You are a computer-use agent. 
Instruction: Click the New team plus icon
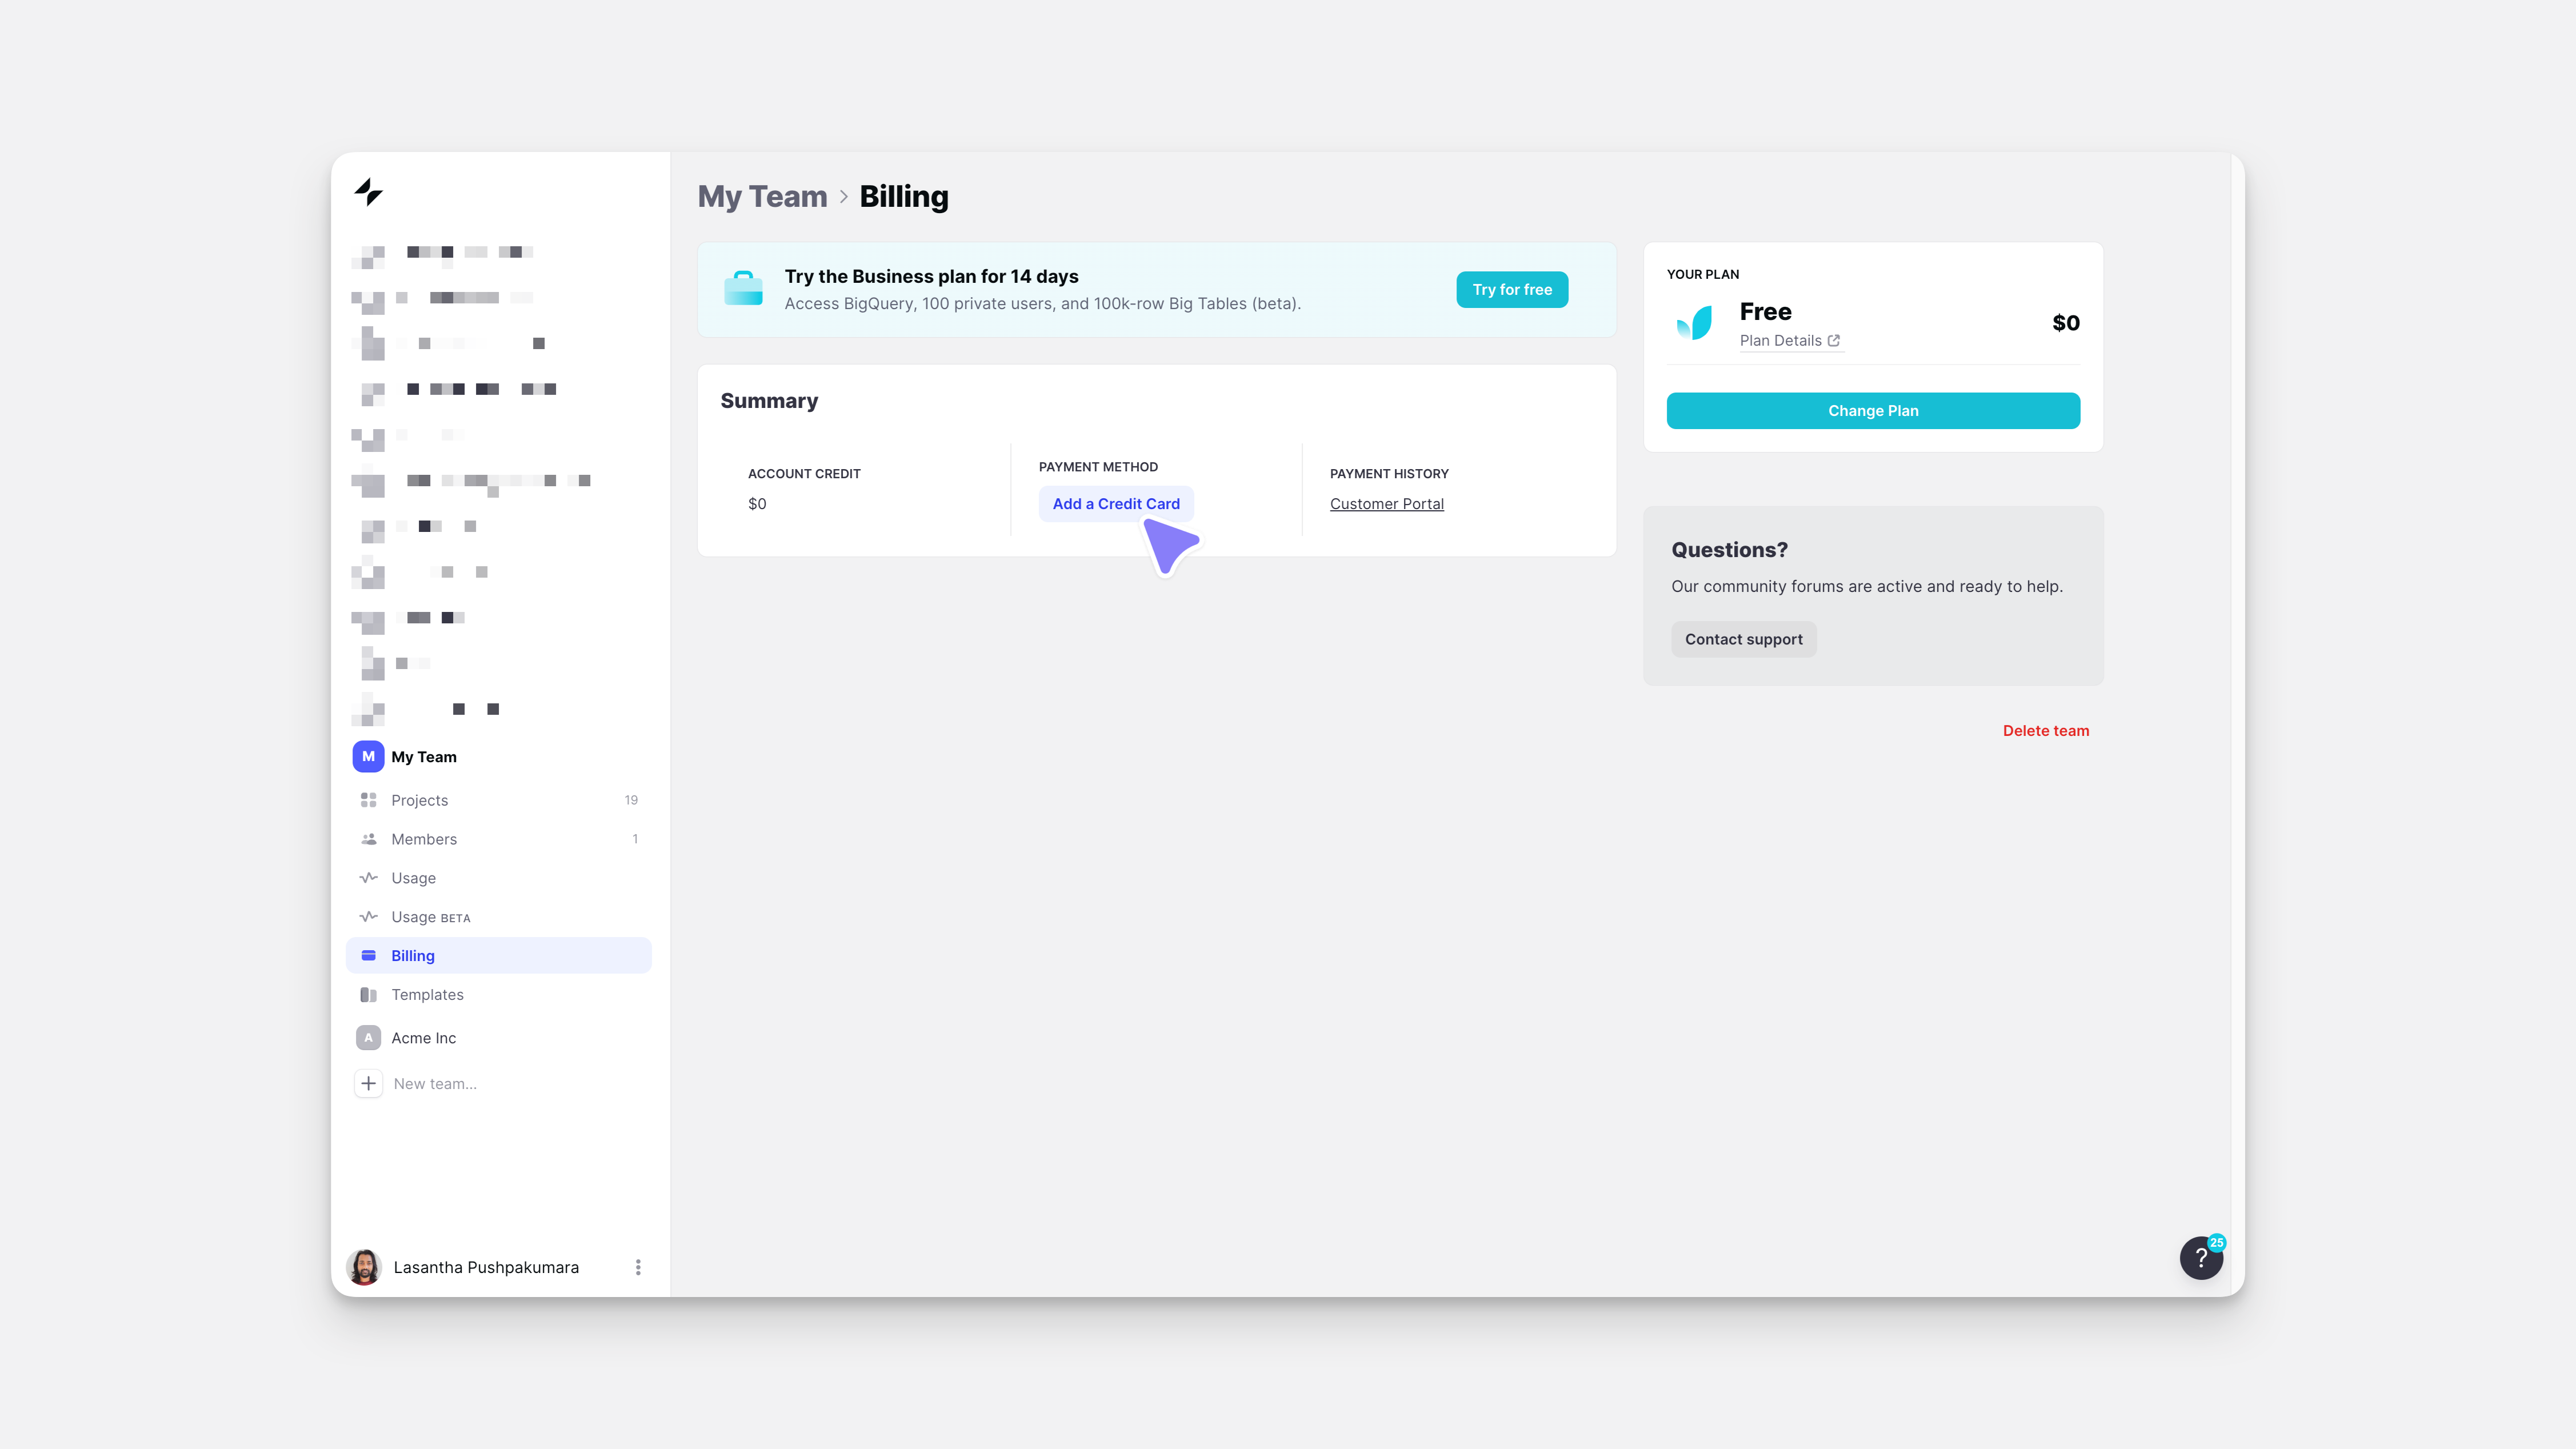pyautogui.click(x=368, y=1083)
